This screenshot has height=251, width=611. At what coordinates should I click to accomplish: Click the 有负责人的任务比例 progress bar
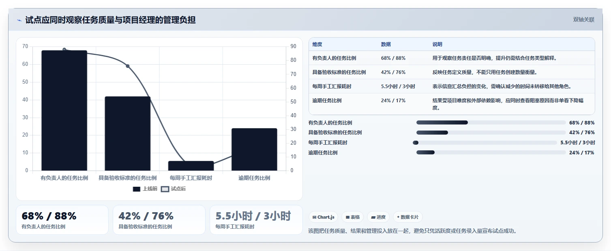click(491, 122)
